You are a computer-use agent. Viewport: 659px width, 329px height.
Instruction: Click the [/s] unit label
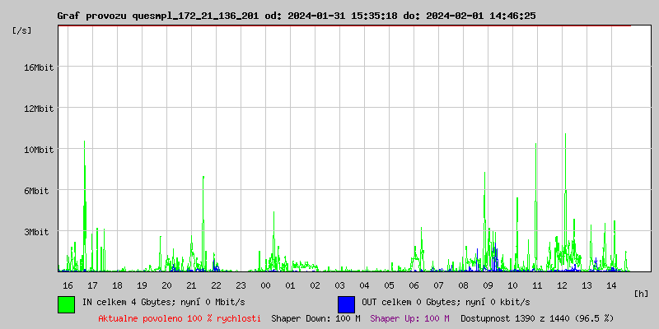pos(23,30)
